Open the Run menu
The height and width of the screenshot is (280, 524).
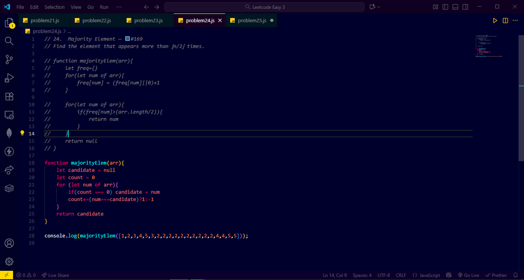tap(104, 7)
